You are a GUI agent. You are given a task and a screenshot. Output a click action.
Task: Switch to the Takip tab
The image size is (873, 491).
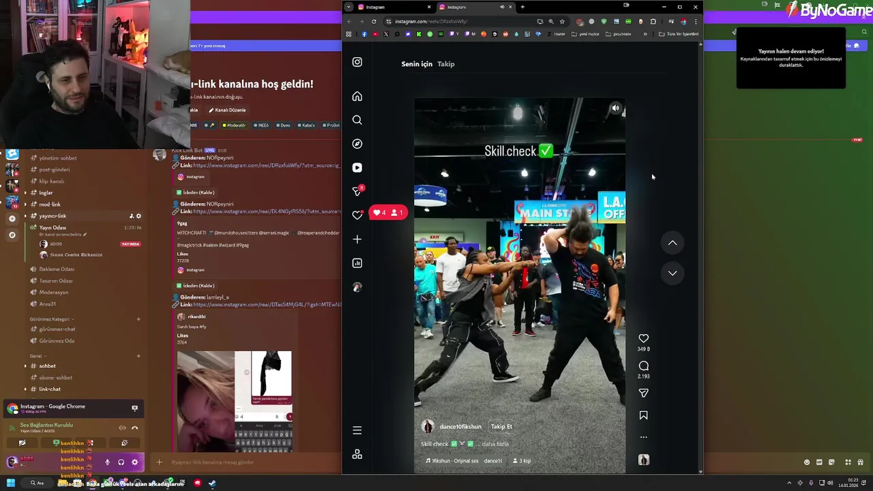pyautogui.click(x=446, y=64)
